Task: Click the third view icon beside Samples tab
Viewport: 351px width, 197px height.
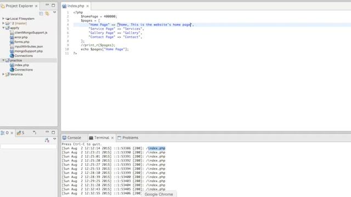Action: point(34,132)
